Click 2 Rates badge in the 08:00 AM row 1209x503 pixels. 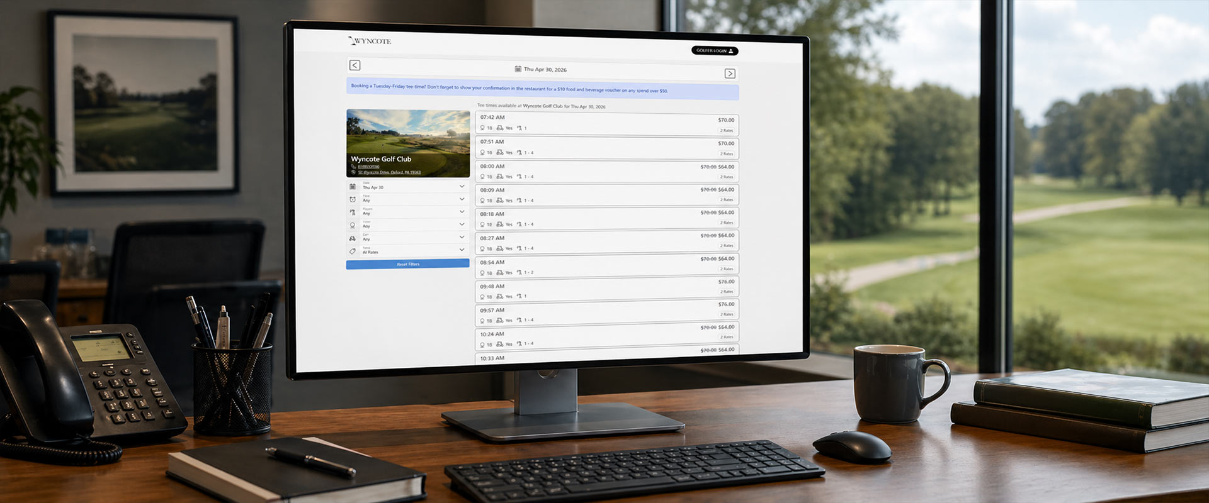(727, 177)
